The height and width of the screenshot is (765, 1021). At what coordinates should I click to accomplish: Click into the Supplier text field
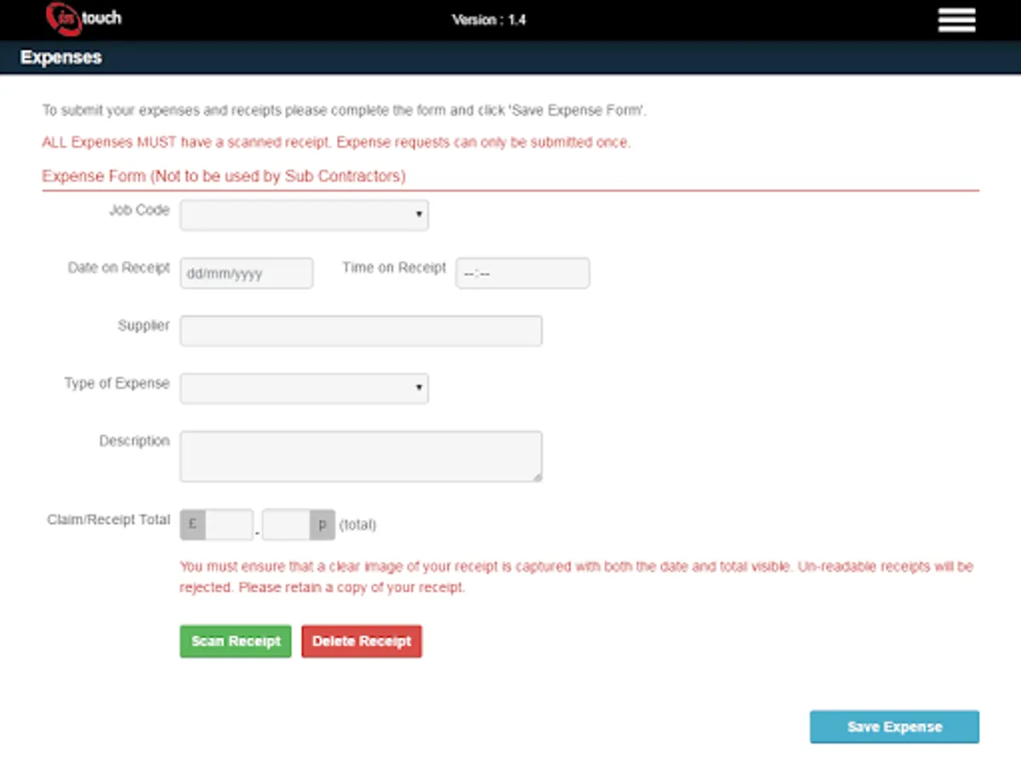[x=361, y=331]
